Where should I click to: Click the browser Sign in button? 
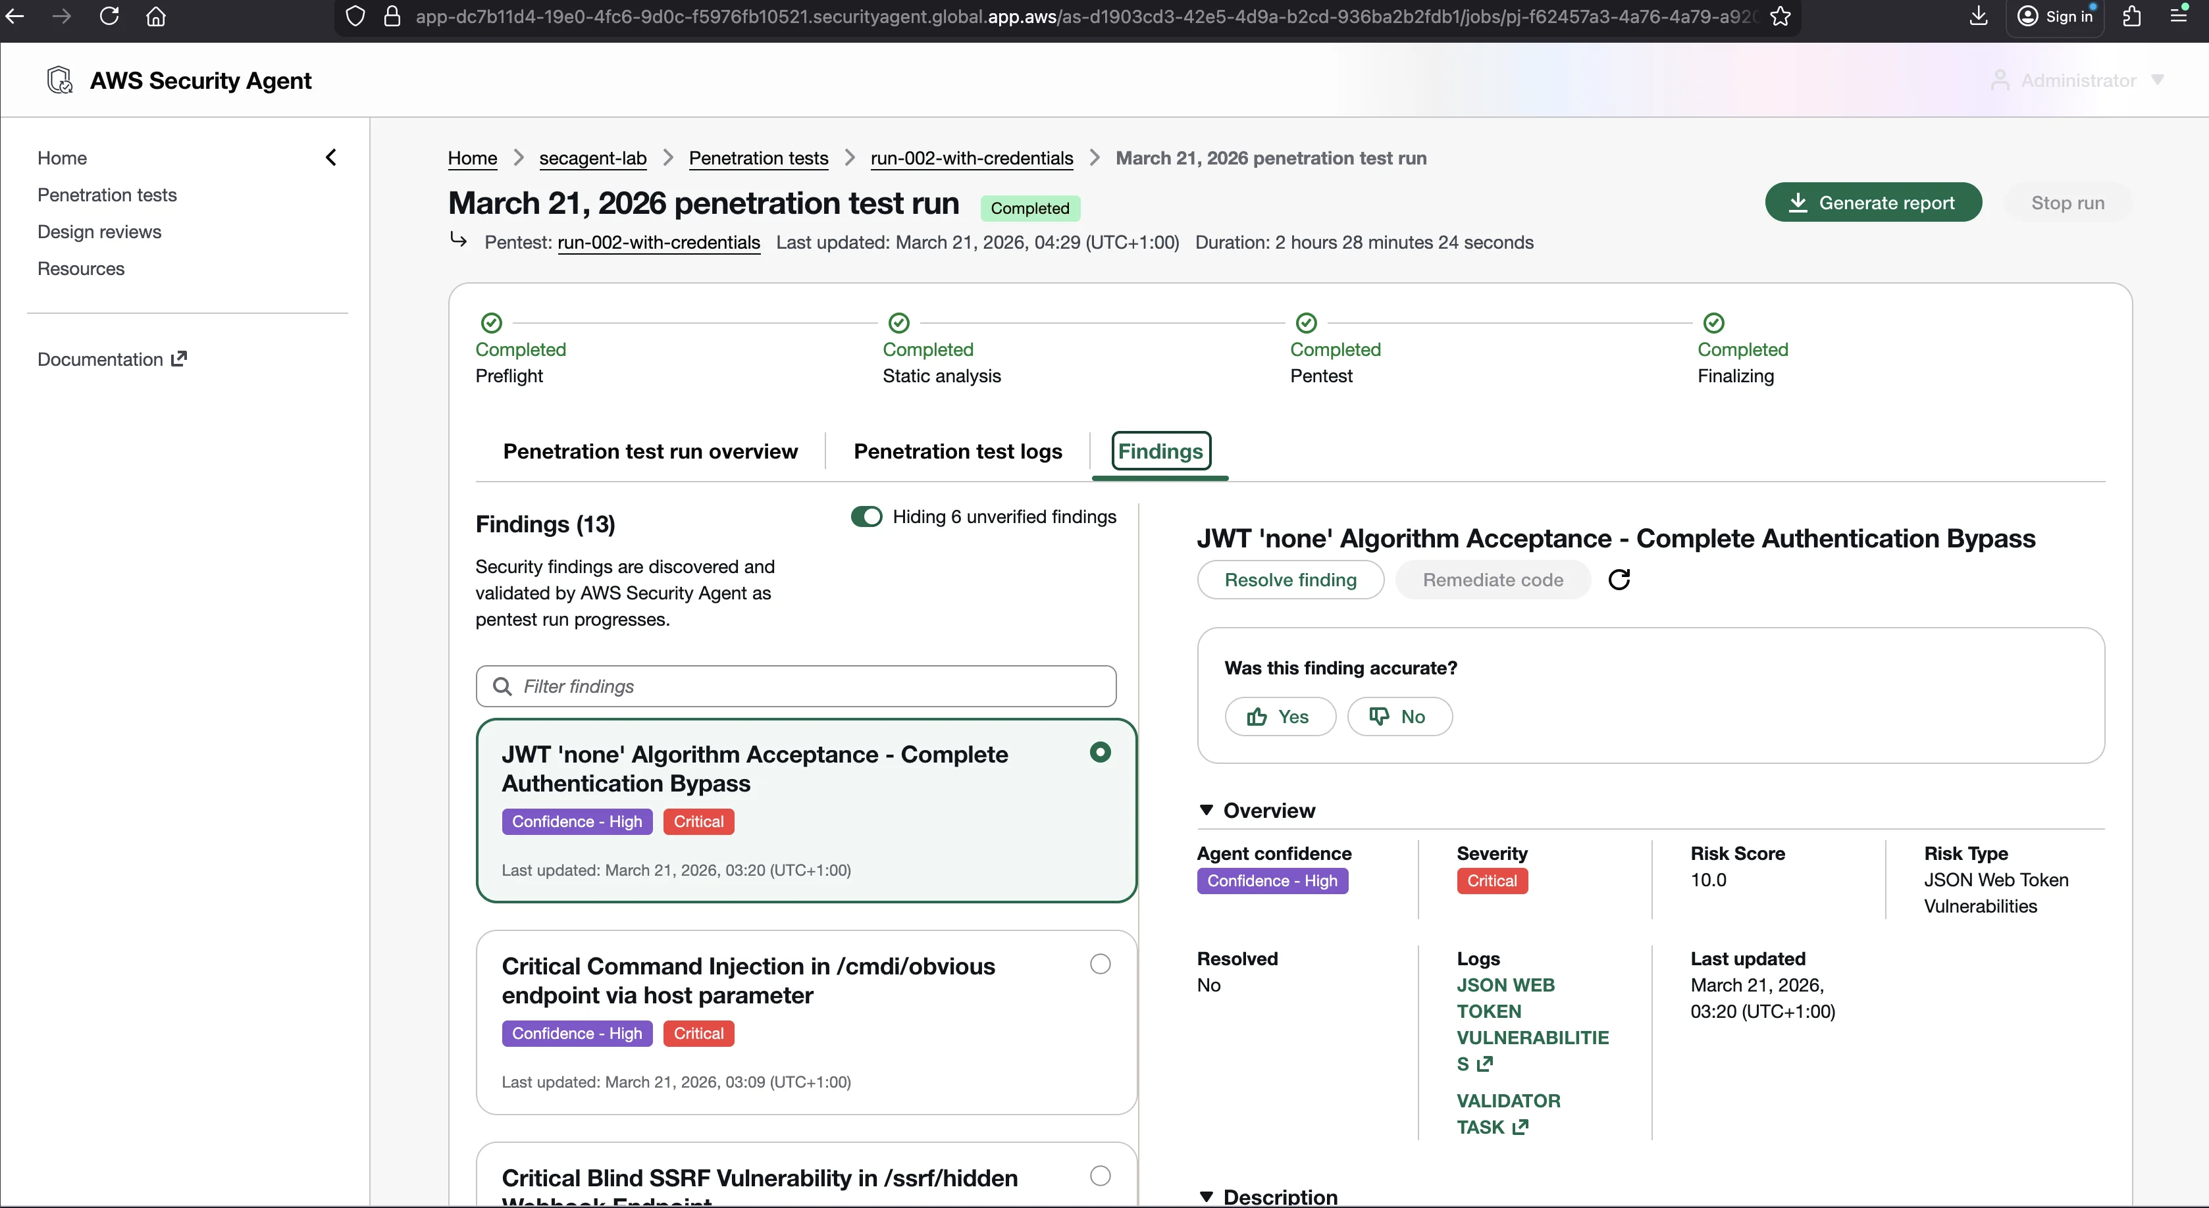click(x=2054, y=16)
